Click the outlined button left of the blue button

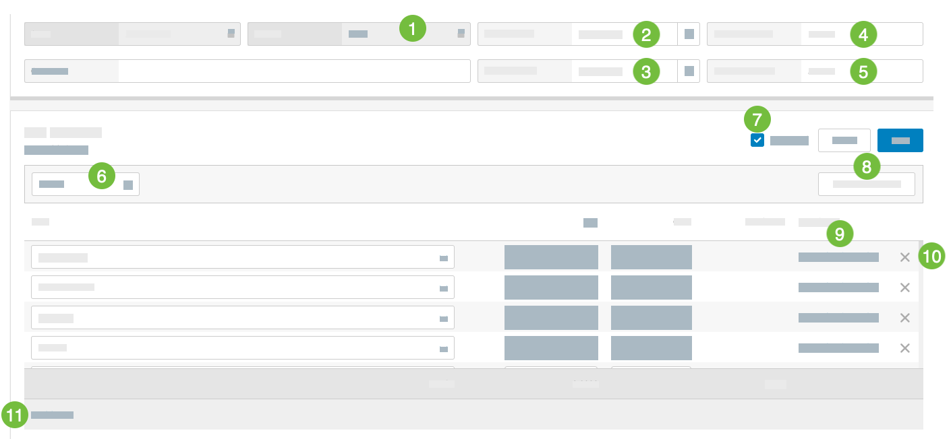click(x=844, y=140)
